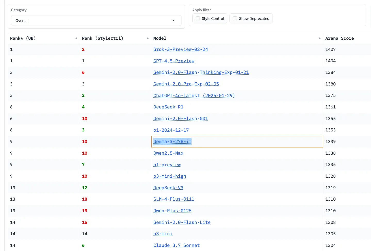Image resolution: width=371 pixels, height=251 pixels.
Task: Select the Arena Score cell 1308
Action: tap(330, 222)
